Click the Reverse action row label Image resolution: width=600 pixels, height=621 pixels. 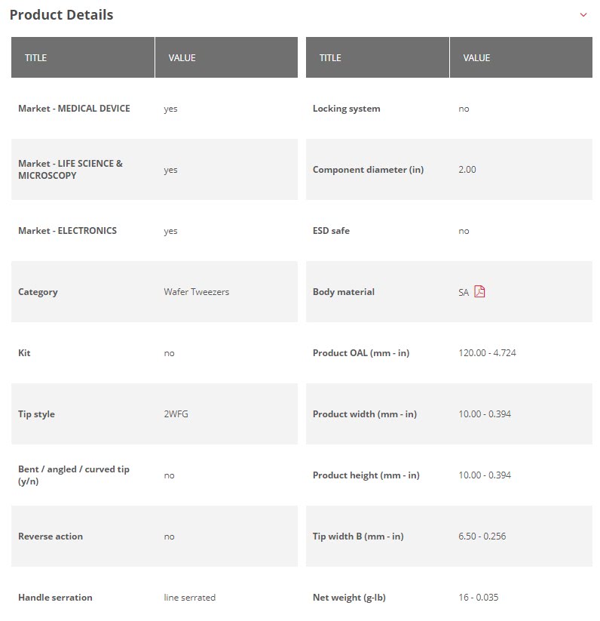pos(51,536)
